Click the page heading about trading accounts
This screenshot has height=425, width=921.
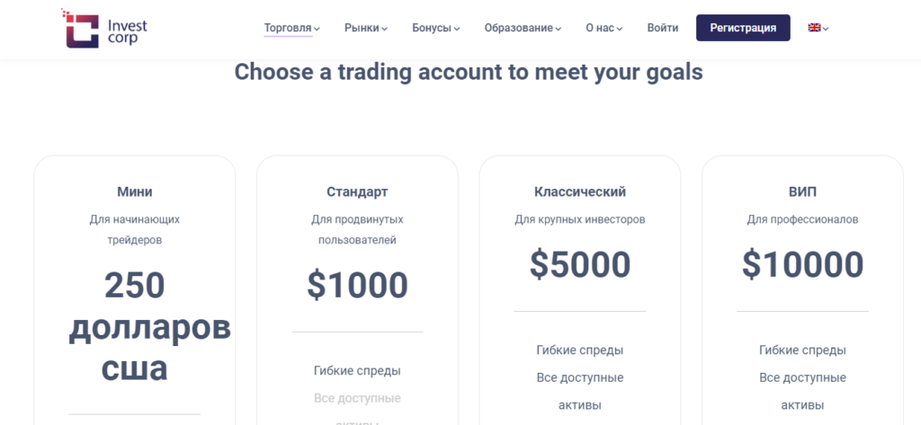click(468, 72)
